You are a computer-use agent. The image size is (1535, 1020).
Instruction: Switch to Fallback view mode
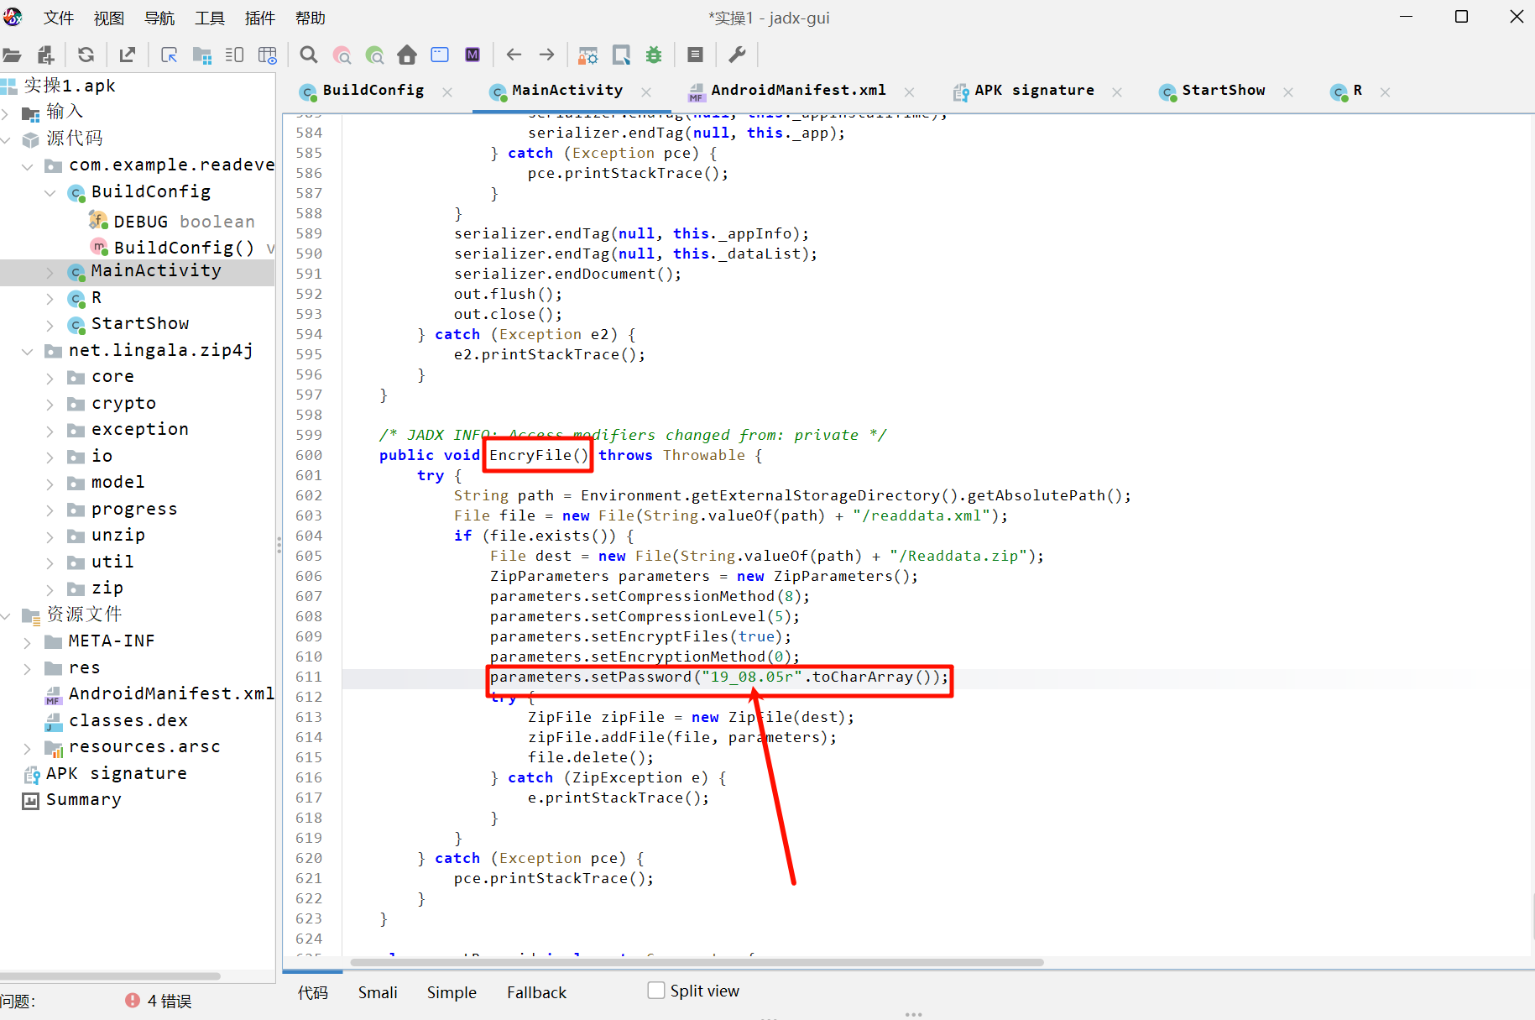(x=536, y=992)
